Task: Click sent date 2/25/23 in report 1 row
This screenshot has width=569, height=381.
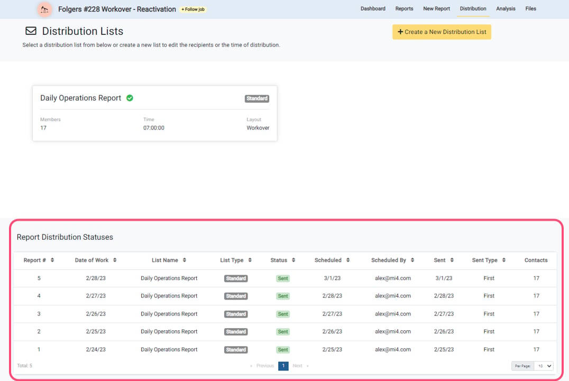Action: click(x=444, y=349)
